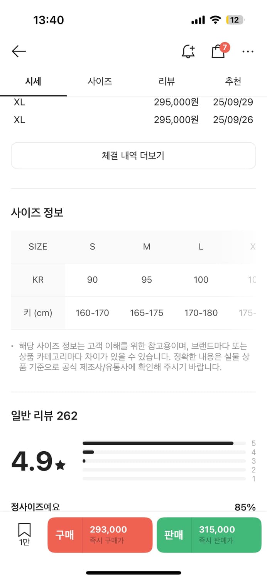Tap the 정사이즈예요 85% row
The image size is (267, 580).
(x=133, y=507)
